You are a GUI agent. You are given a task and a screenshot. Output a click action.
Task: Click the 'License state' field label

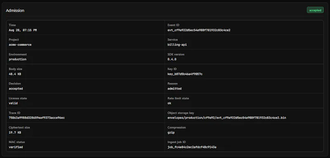point(18,98)
